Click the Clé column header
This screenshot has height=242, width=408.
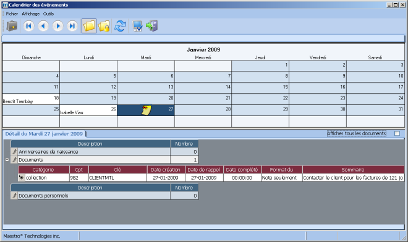117,170
